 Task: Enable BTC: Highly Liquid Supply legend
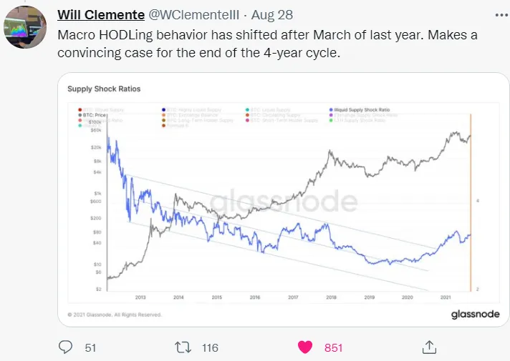click(x=191, y=109)
